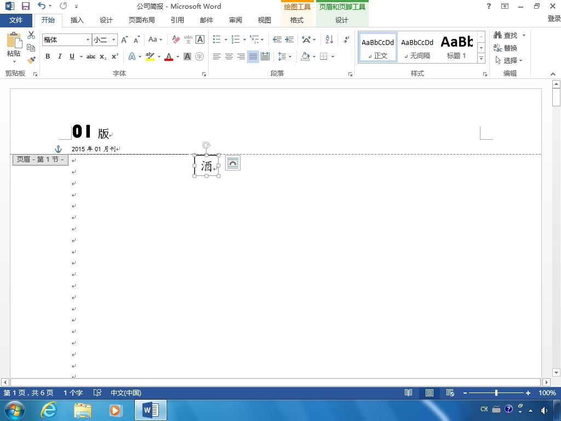Open the 文件 tab
The height and width of the screenshot is (421, 561).
[x=16, y=20]
